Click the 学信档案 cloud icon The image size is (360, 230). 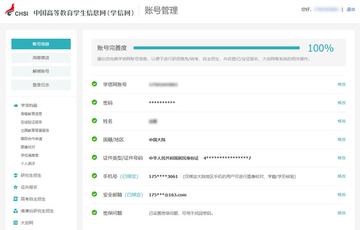[x=15, y=105]
